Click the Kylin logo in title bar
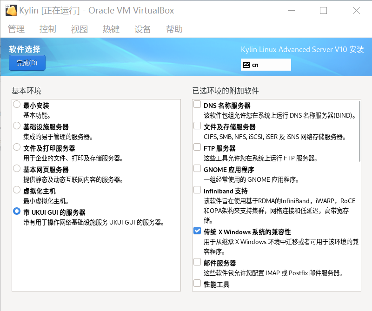 [x=10, y=10]
